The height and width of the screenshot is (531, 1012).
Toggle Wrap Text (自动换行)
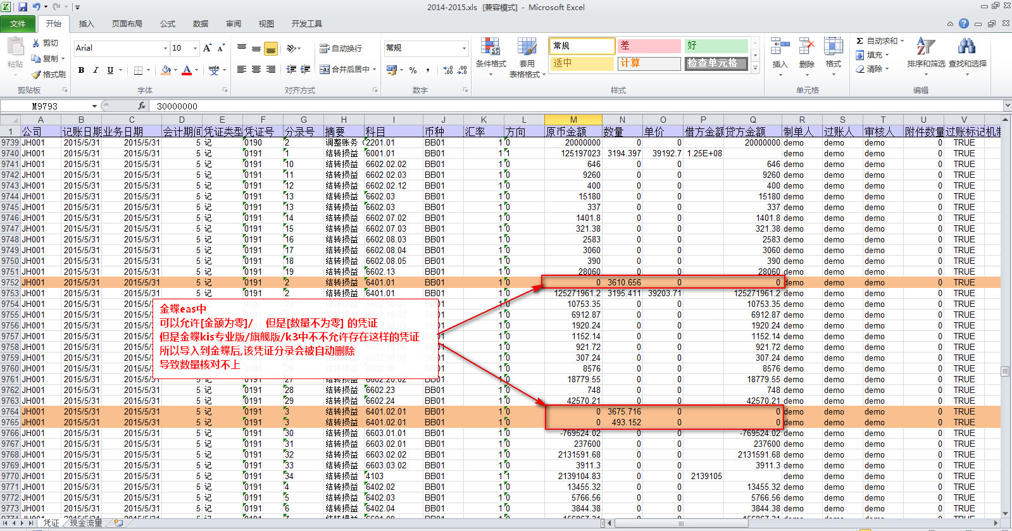click(x=340, y=48)
